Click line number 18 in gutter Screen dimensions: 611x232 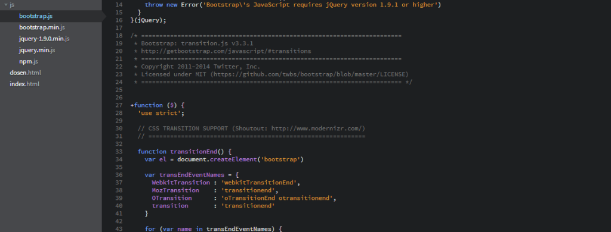[x=119, y=36]
